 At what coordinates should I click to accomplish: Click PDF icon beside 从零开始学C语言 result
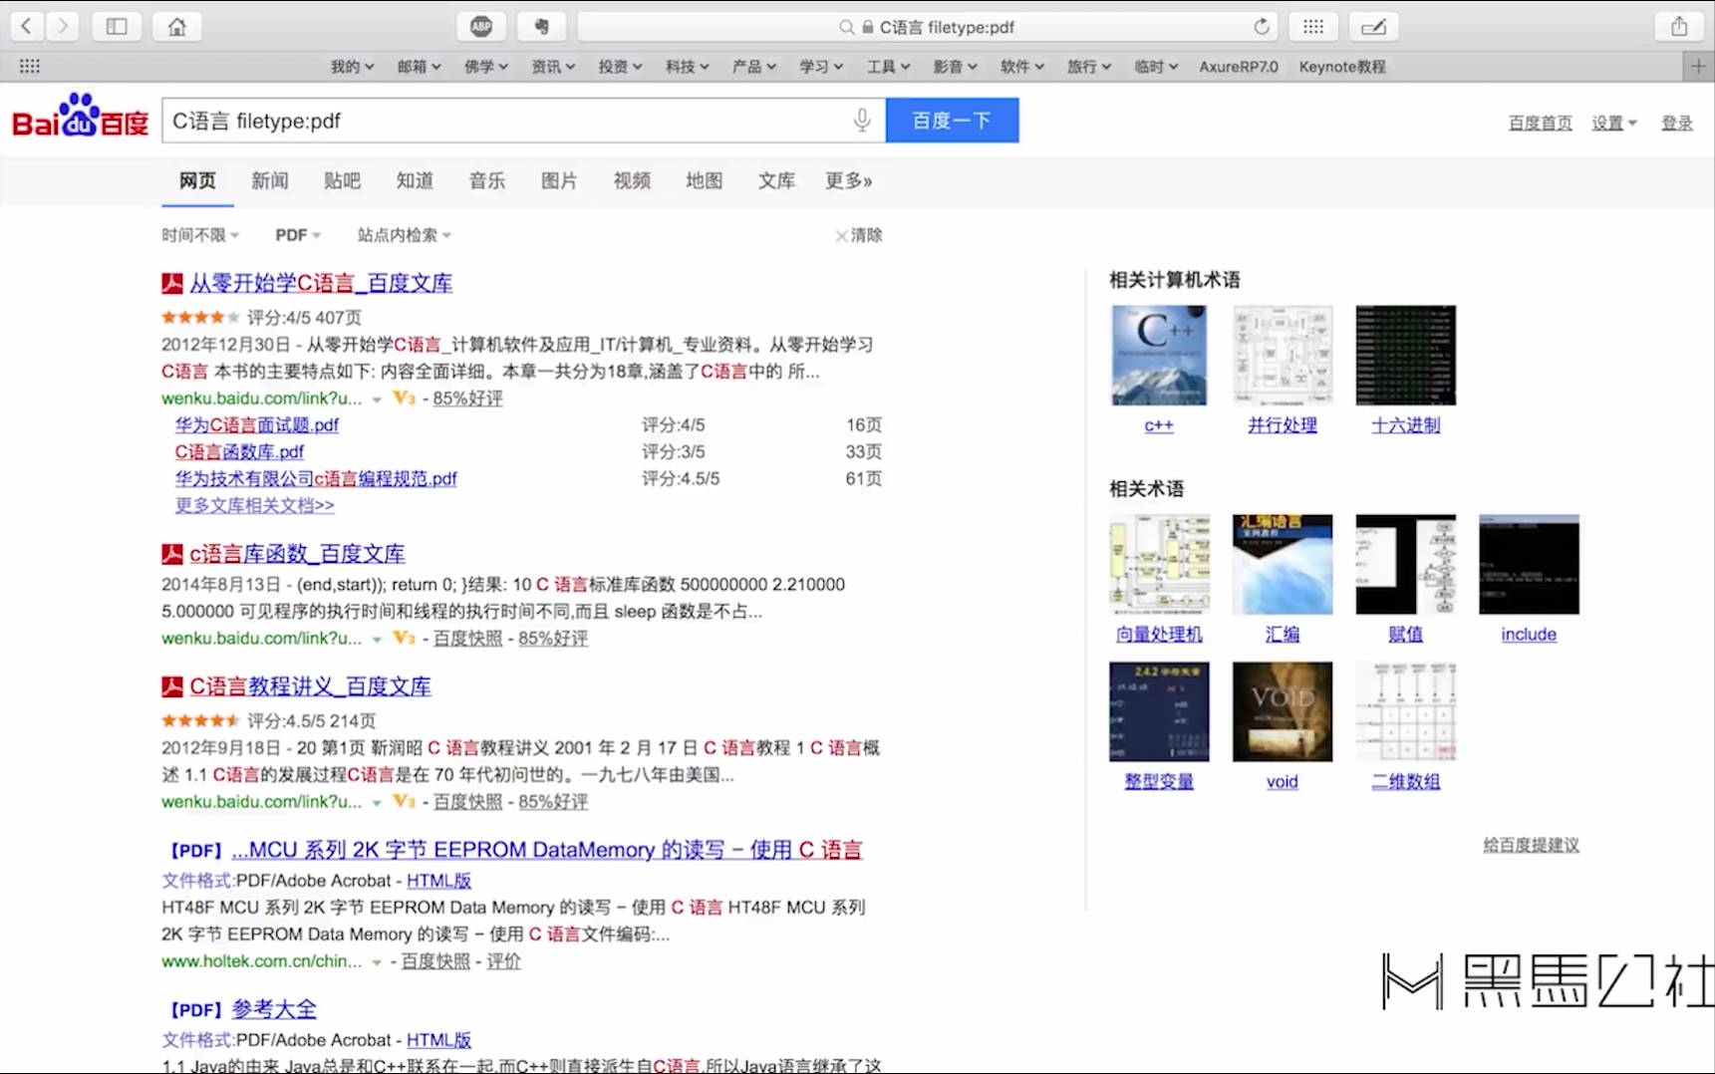(172, 283)
